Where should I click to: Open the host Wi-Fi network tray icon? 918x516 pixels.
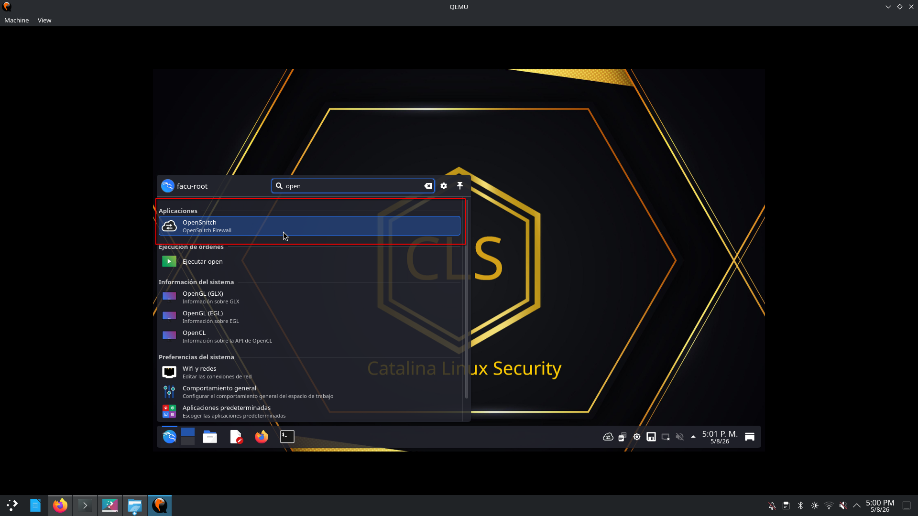(829, 505)
